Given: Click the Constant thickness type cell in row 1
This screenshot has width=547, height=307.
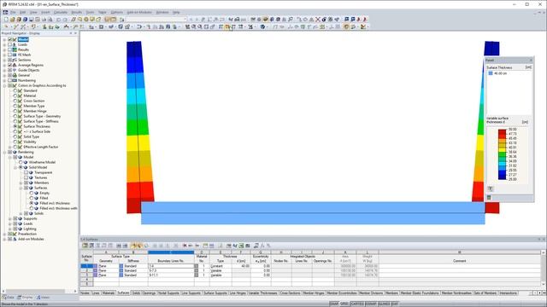Looking at the screenshot, I should pos(221,266).
